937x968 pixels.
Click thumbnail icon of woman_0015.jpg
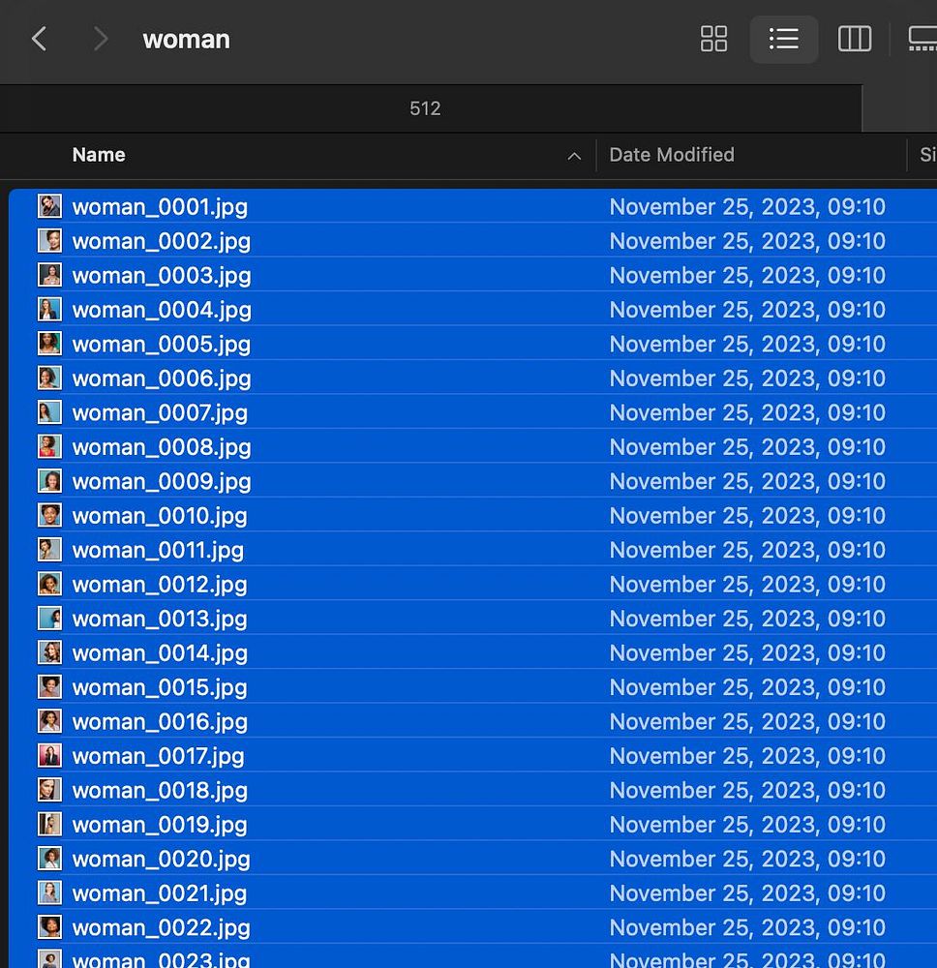coord(49,686)
